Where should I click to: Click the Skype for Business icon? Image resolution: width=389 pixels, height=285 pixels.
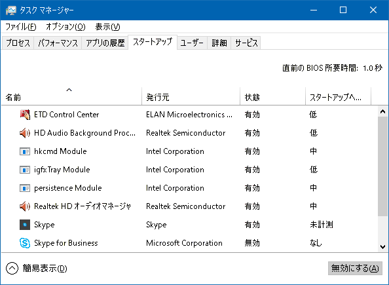[25, 243]
